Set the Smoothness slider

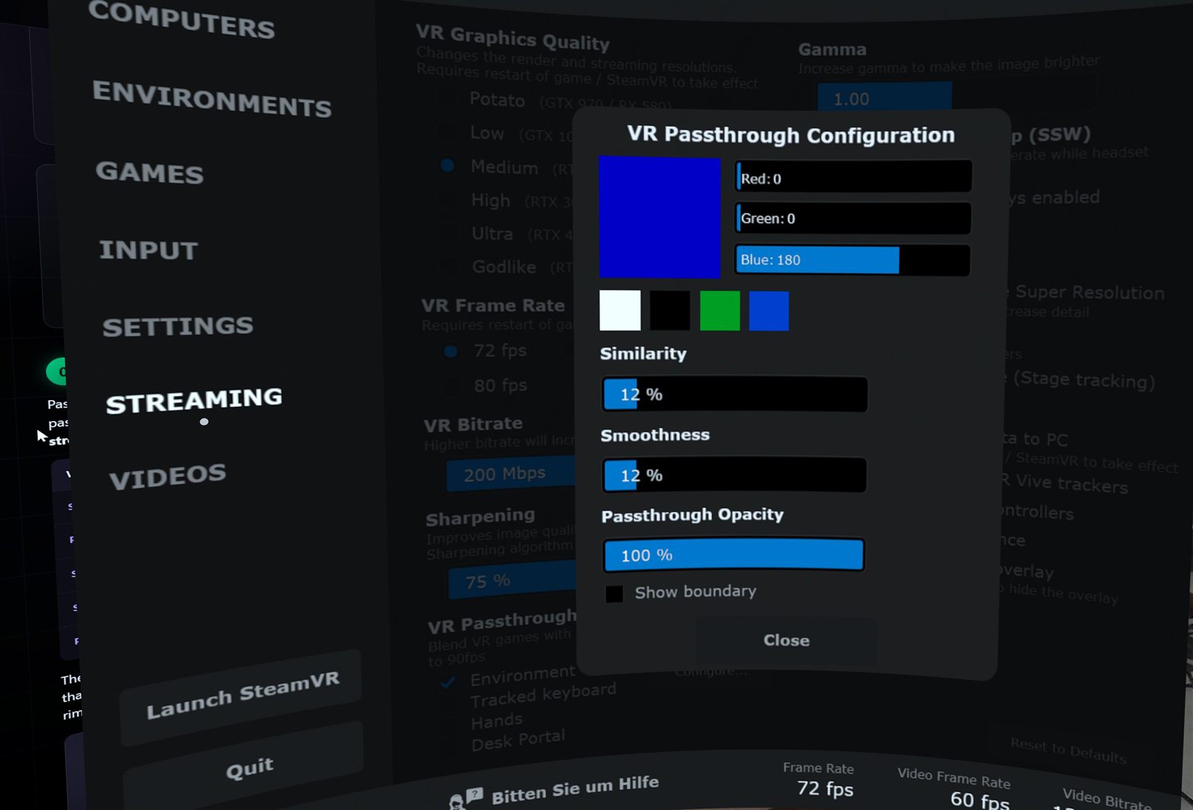[734, 475]
